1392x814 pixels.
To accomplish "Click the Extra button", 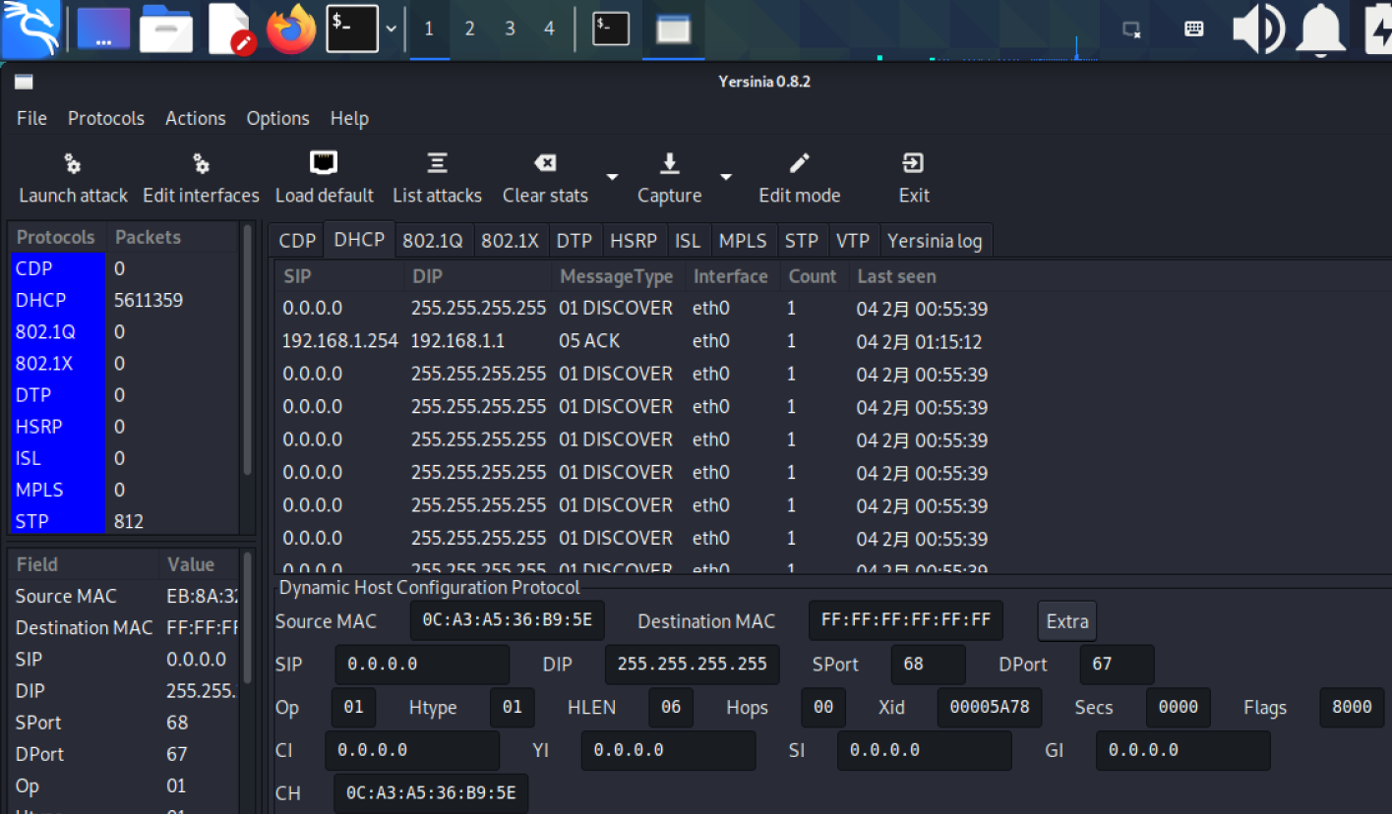I will point(1066,621).
